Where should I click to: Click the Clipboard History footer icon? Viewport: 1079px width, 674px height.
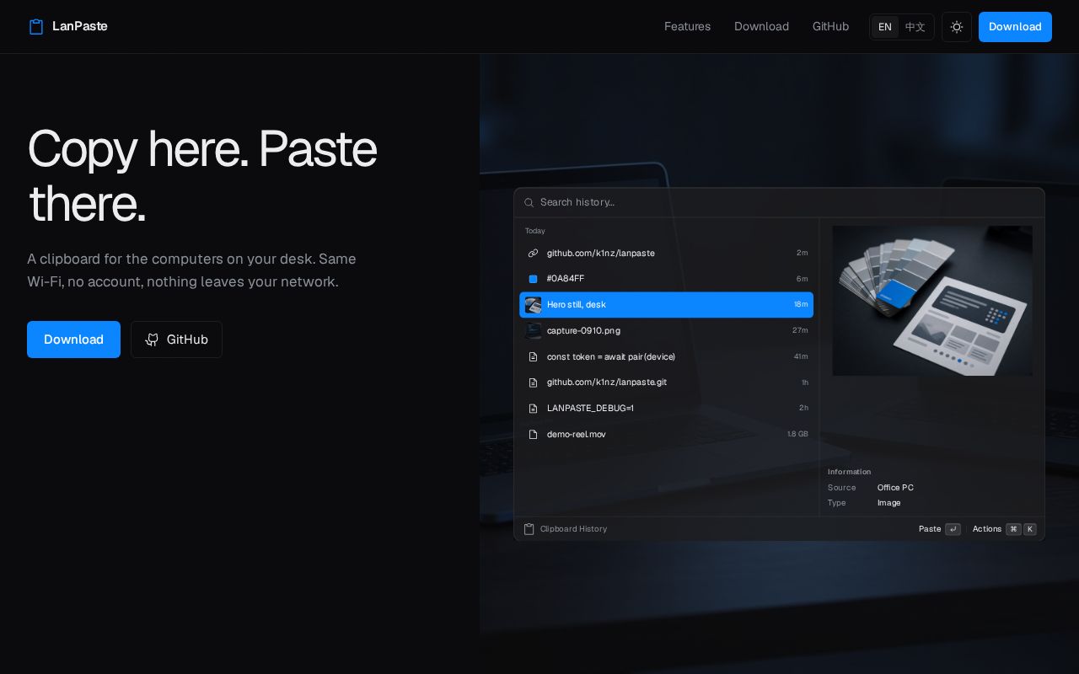[529, 529]
